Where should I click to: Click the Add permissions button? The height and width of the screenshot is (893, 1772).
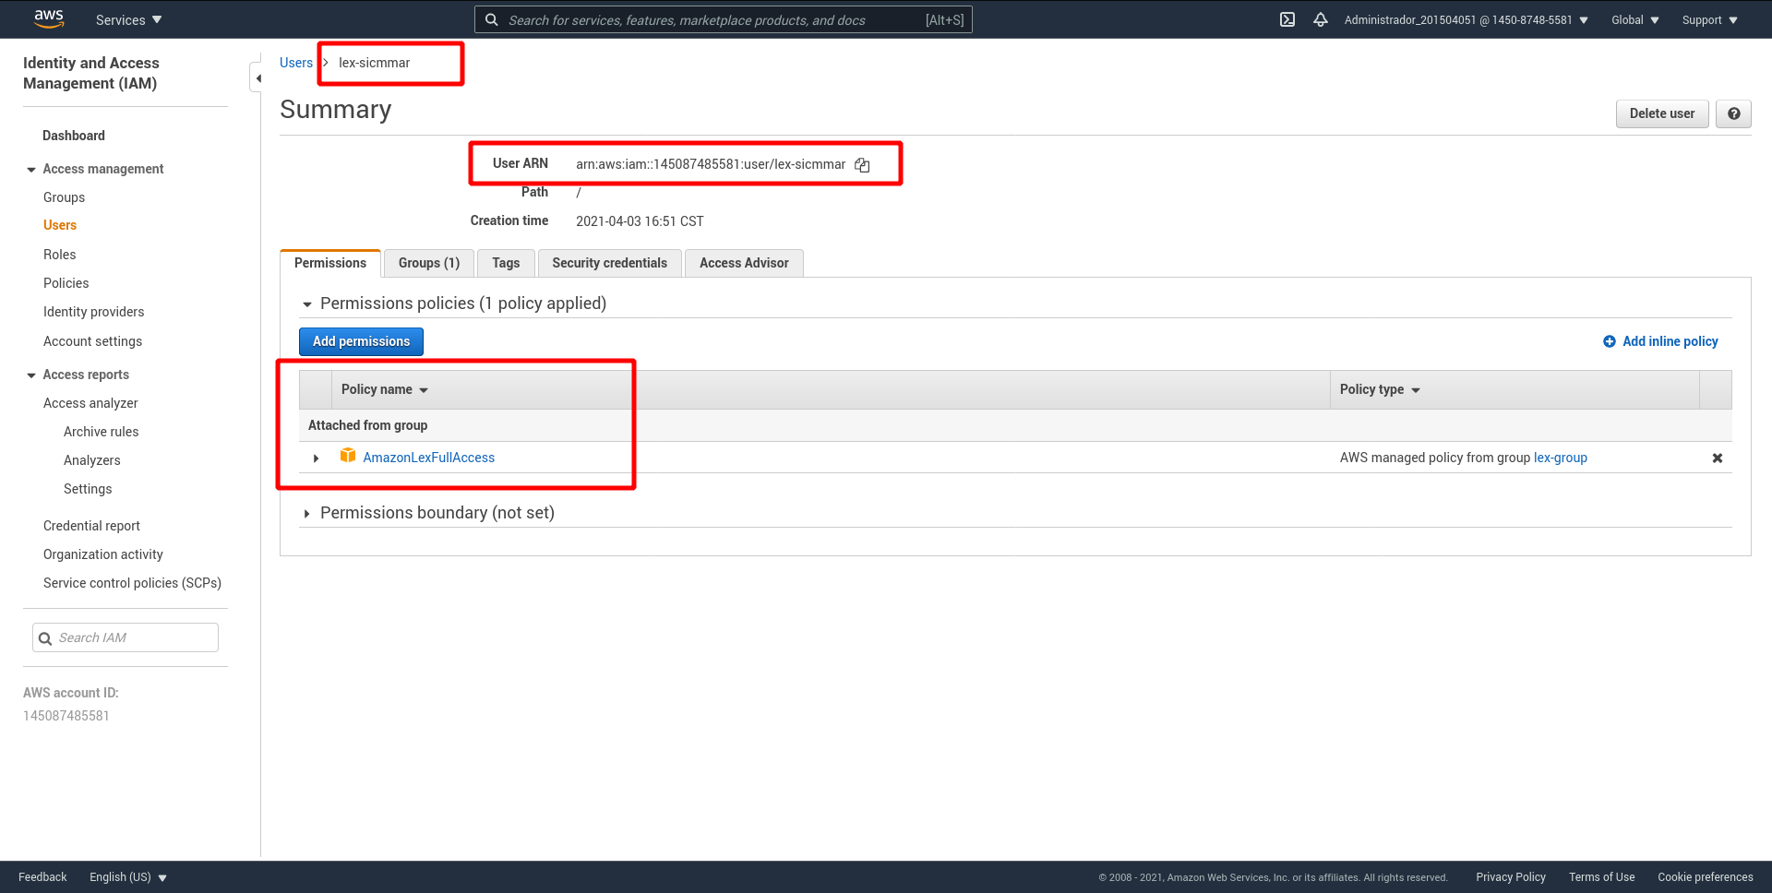[x=361, y=341]
